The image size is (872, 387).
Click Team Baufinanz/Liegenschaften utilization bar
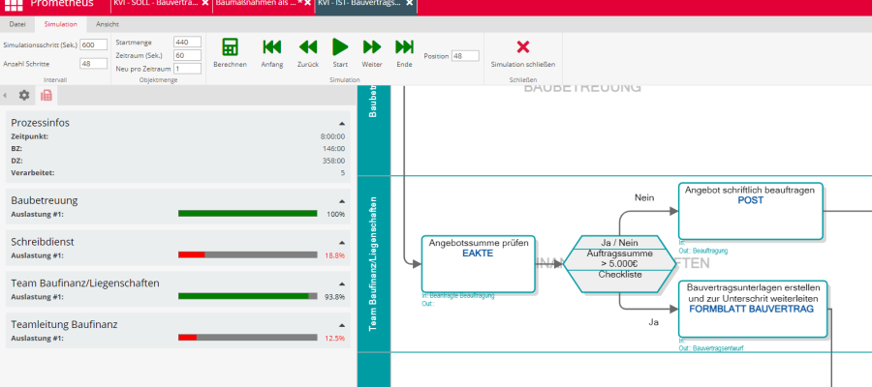(x=247, y=296)
